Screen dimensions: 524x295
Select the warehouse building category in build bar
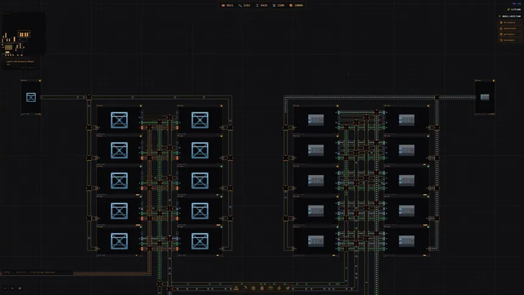click(271, 288)
